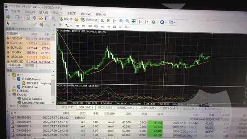247x139 pixels.
Task: Select the crosshair tool
Action: tap(14, 24)
